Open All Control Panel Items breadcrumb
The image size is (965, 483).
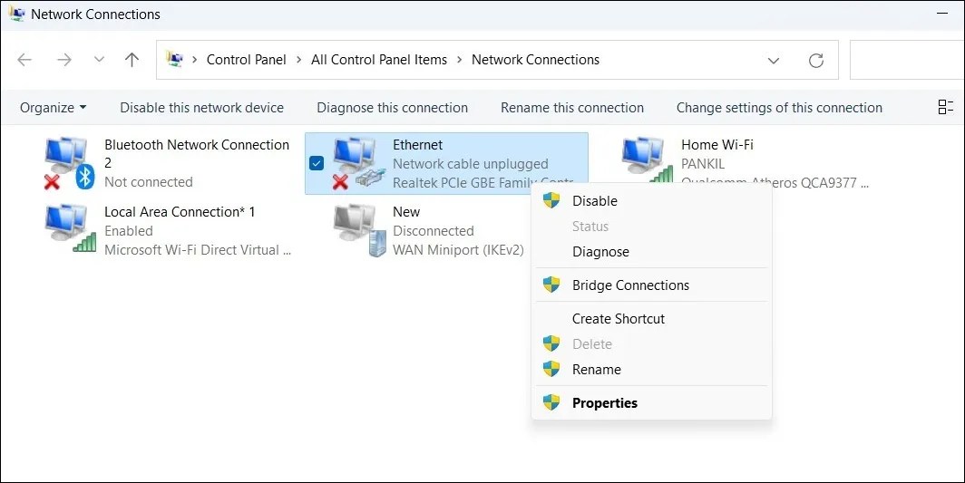(379, 60)
